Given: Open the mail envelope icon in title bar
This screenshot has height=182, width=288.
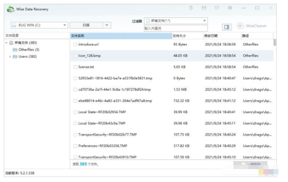Looking at the screenshot, I should pyautogui.click(x=204, y=8).
